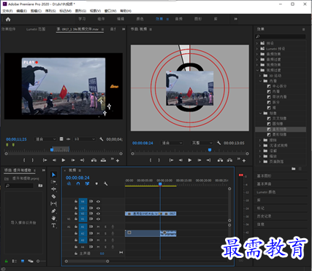Select the Hand tool

[x=53, y=218]
